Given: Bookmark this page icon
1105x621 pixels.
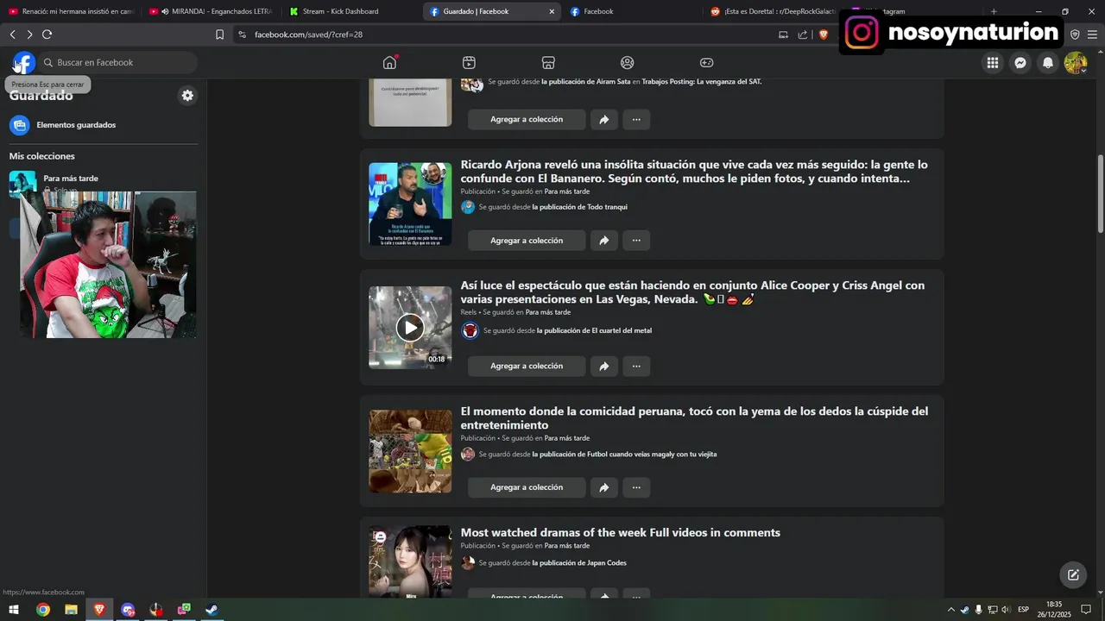Looking at the screenshot, I should pos(219,34).
